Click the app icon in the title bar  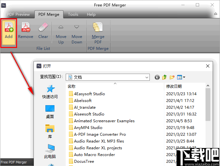(x=4, y=5)
